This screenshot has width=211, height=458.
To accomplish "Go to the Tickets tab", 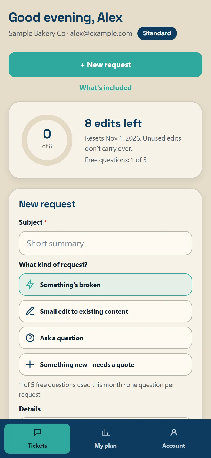I will (37, 439).
